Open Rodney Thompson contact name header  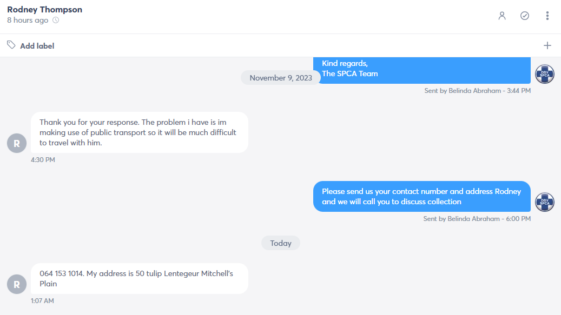45,10
